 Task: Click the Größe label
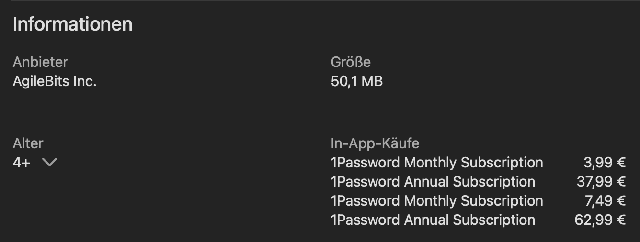coord(351,62)
